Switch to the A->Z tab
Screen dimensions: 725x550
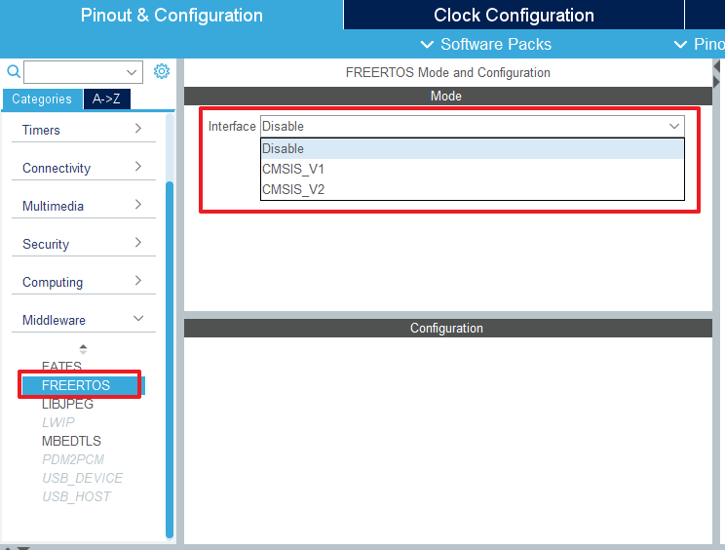(107, 99)
